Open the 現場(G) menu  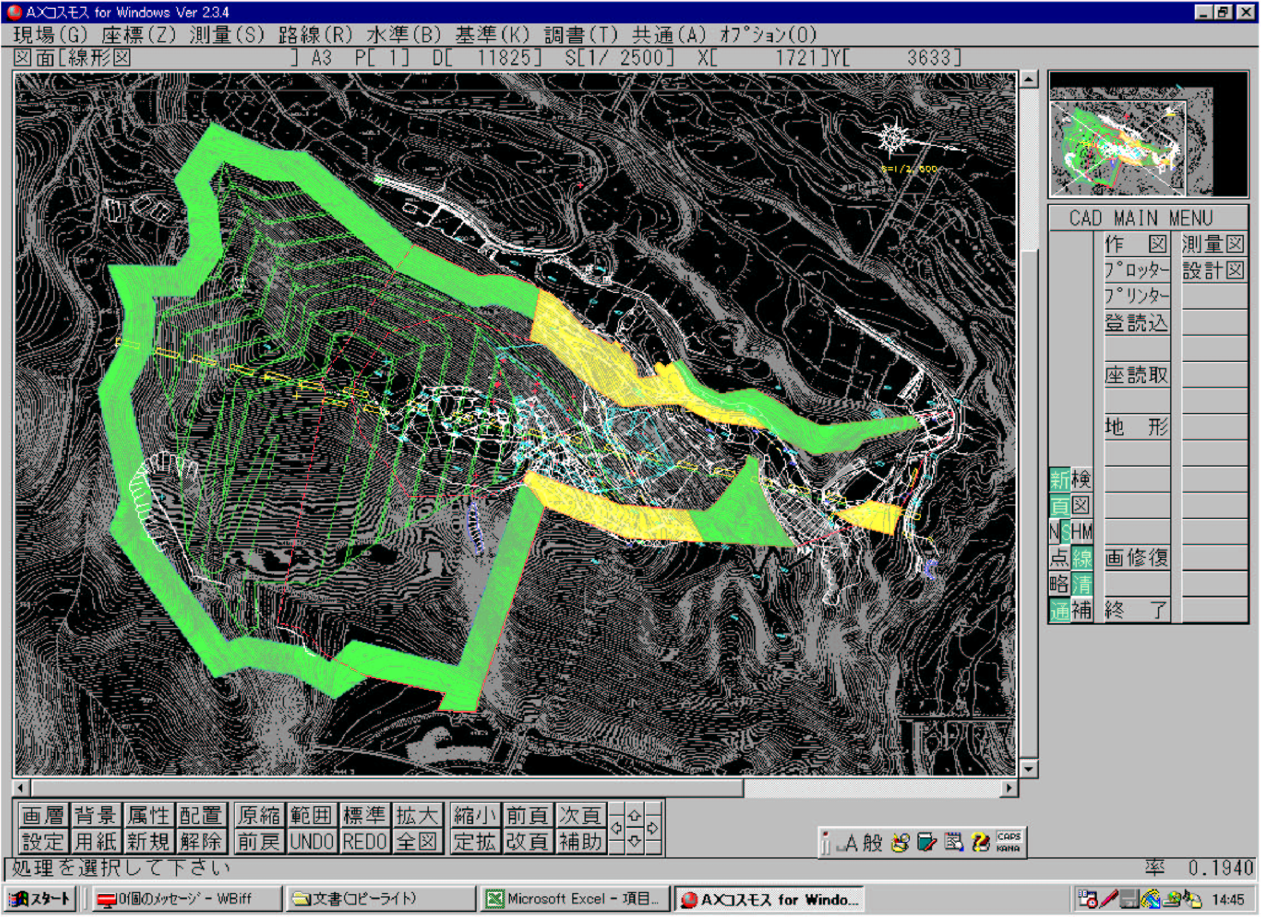[50, 35]
